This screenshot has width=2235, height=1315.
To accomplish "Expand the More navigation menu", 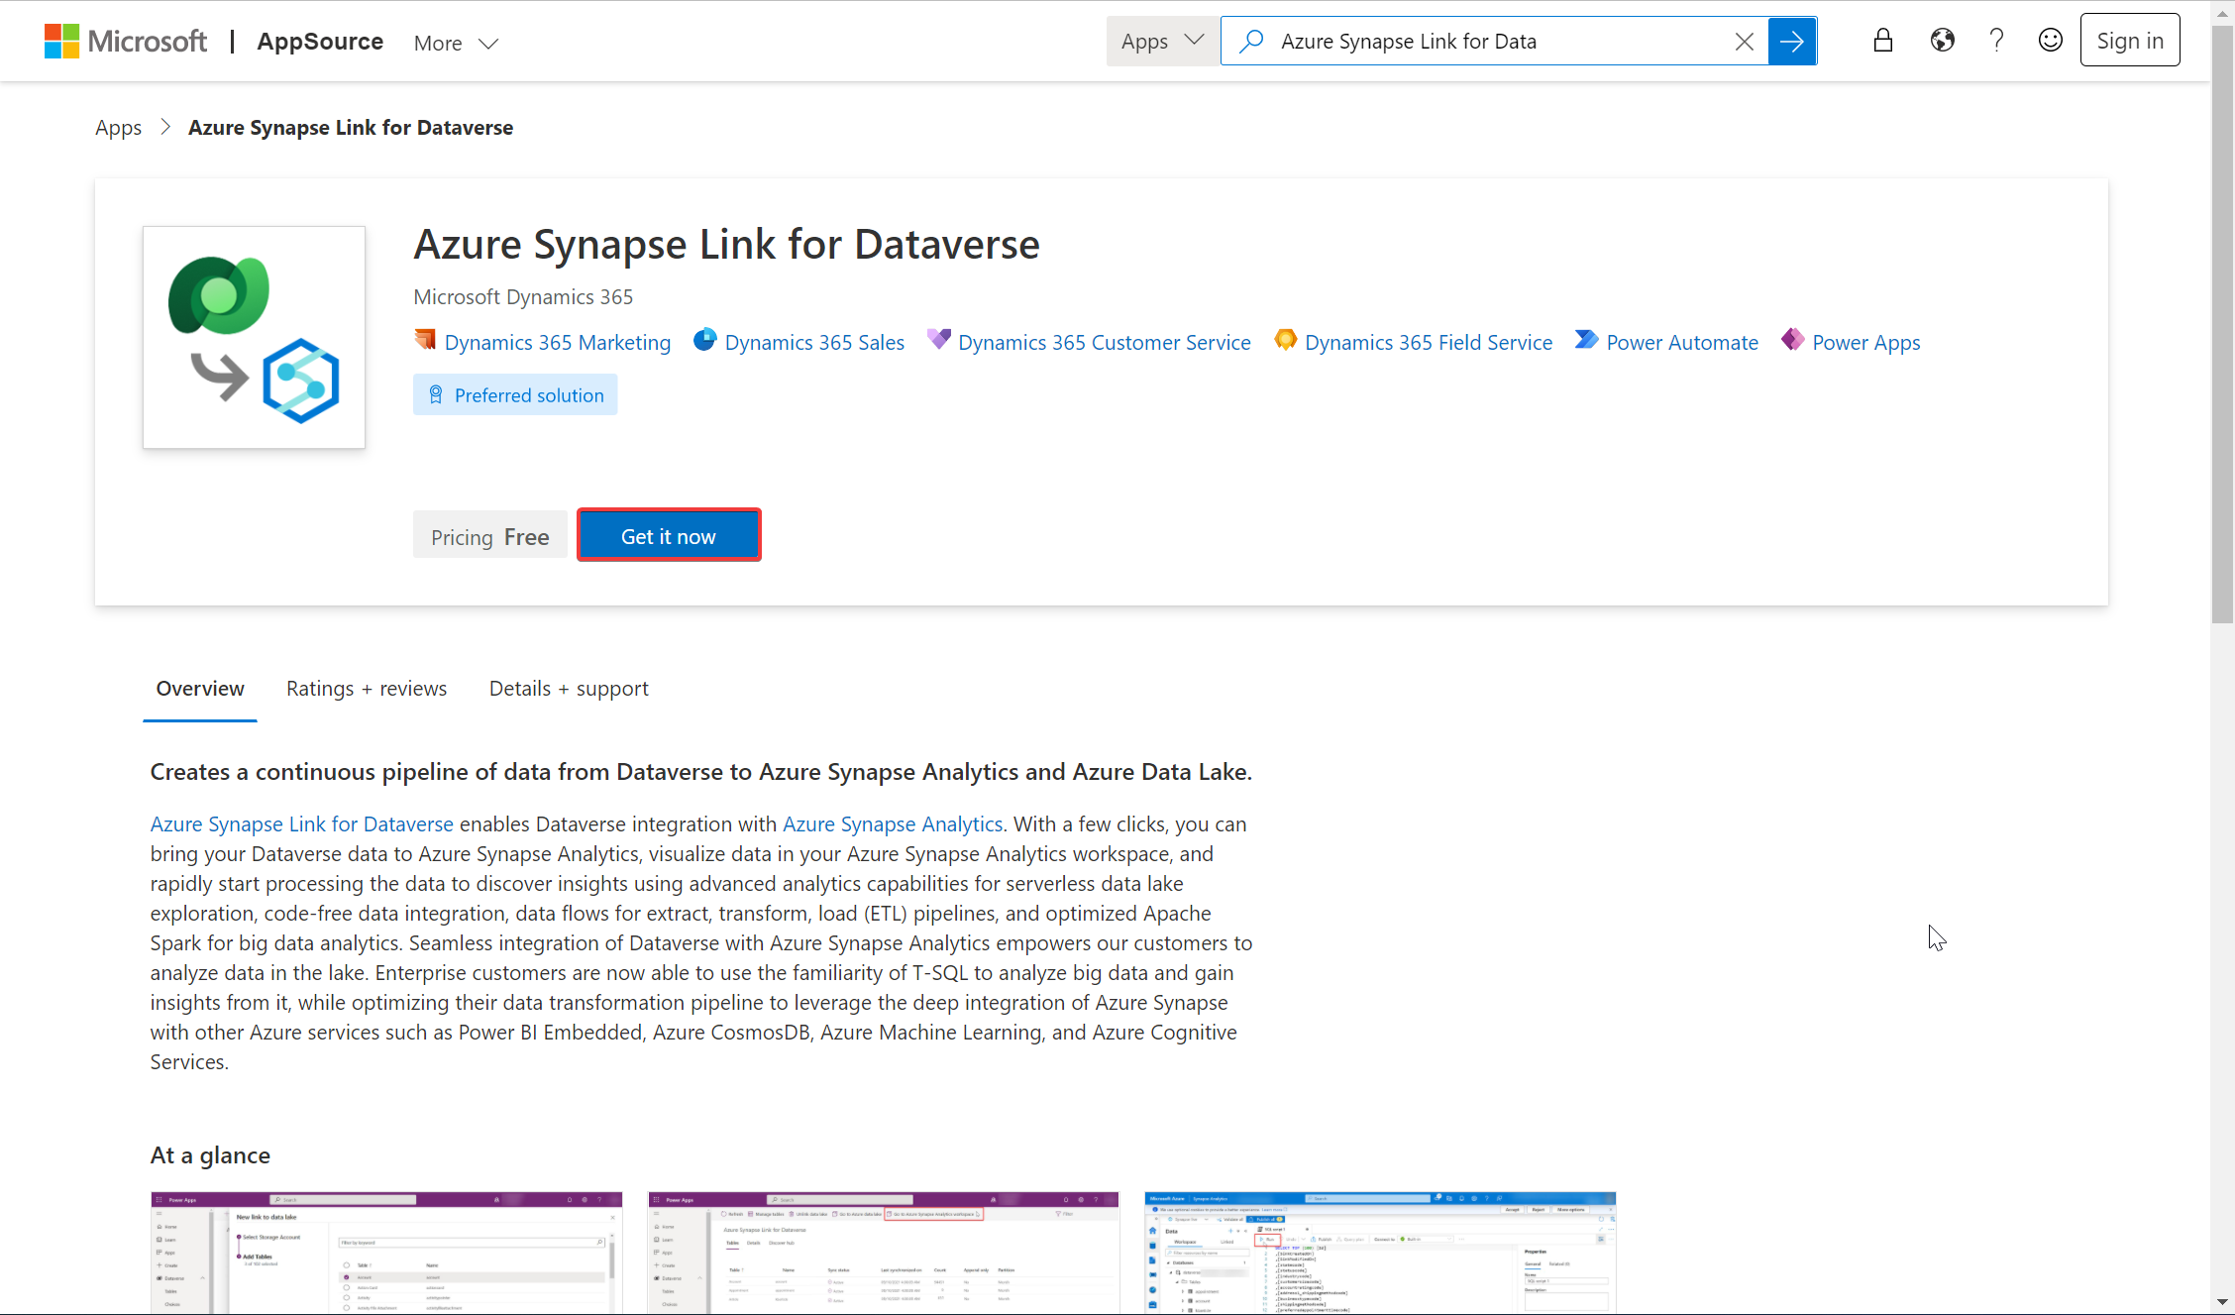I will (456, 43).
